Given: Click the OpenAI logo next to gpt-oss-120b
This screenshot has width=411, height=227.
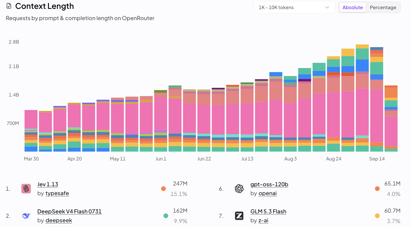Looking at the screenshot, I should coord(239,188).
